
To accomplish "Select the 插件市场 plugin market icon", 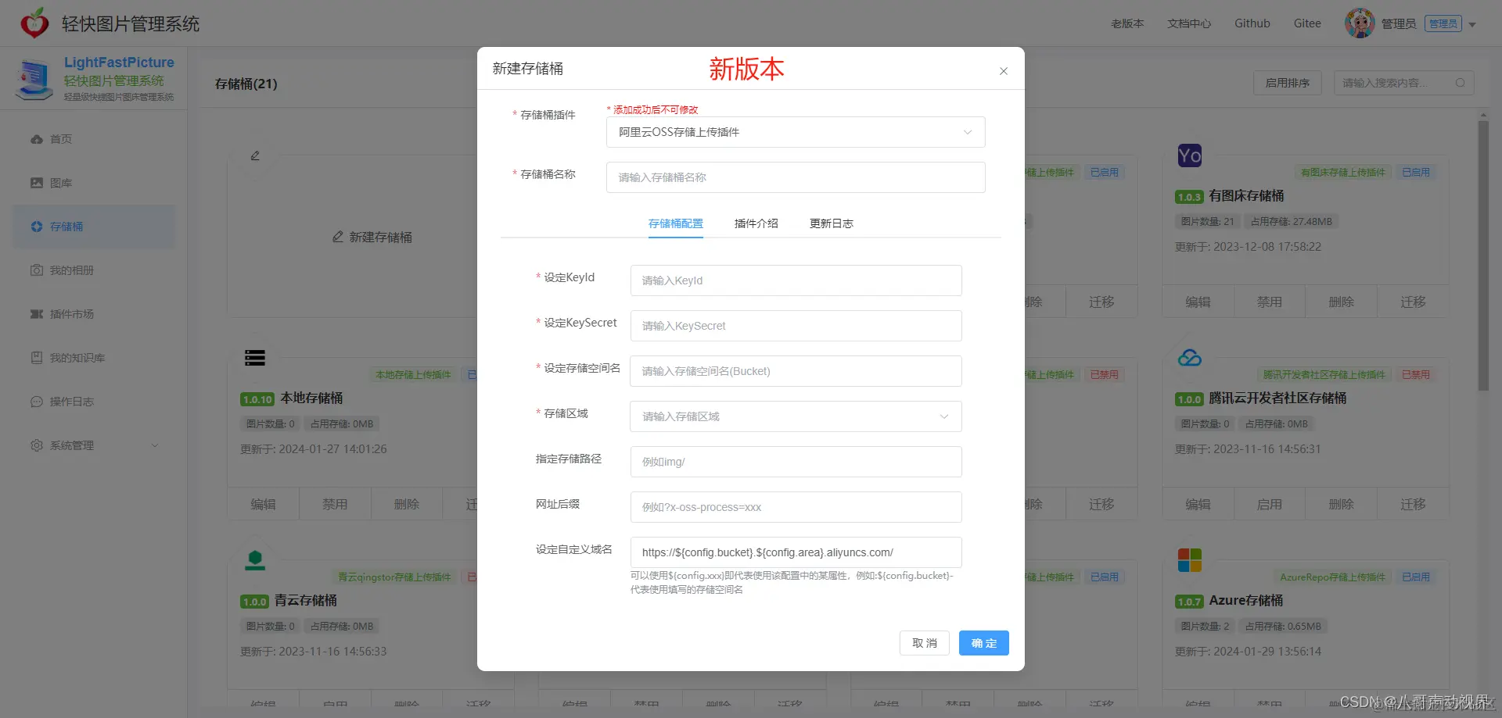I will click(37, 314).
